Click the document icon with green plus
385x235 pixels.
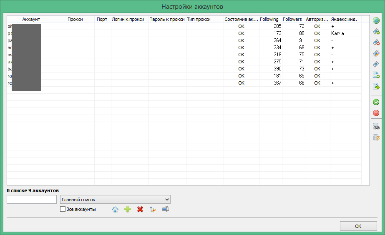[376, 75]
